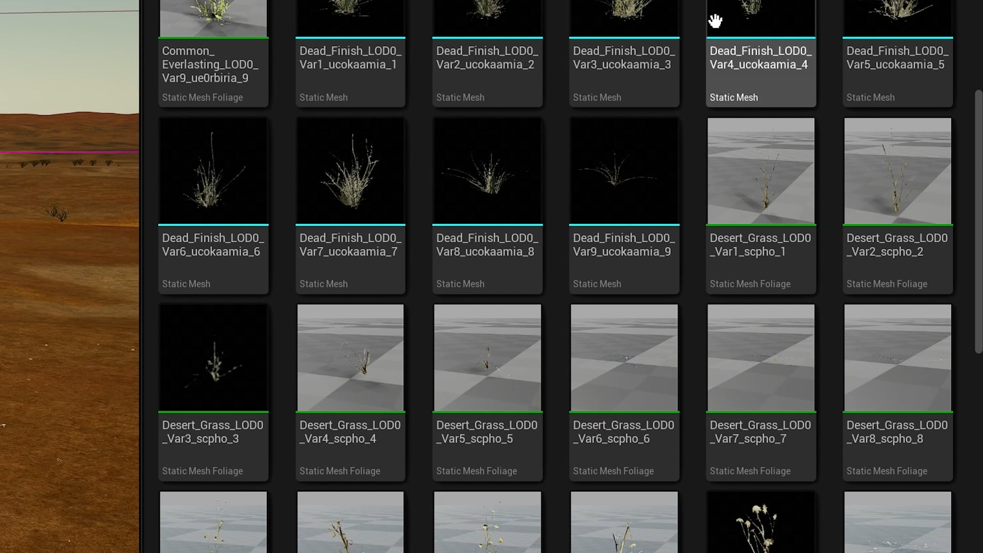Click Desert_Grass_LOD0_Var2_scpho_2 foliage thumbnail
Image resolution: width=983 pixels, height=553 pixels.
(897, 171)
